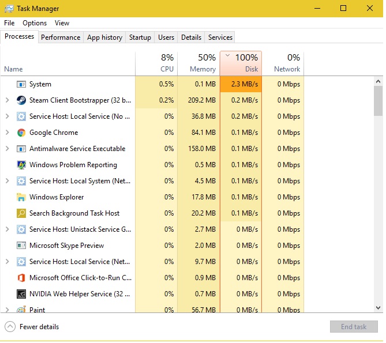This screenshot has height=343, width=386.
Task: Select the NVIDIA Web Helper Service name
Action: pyautogui.click(x=80, y=294)
